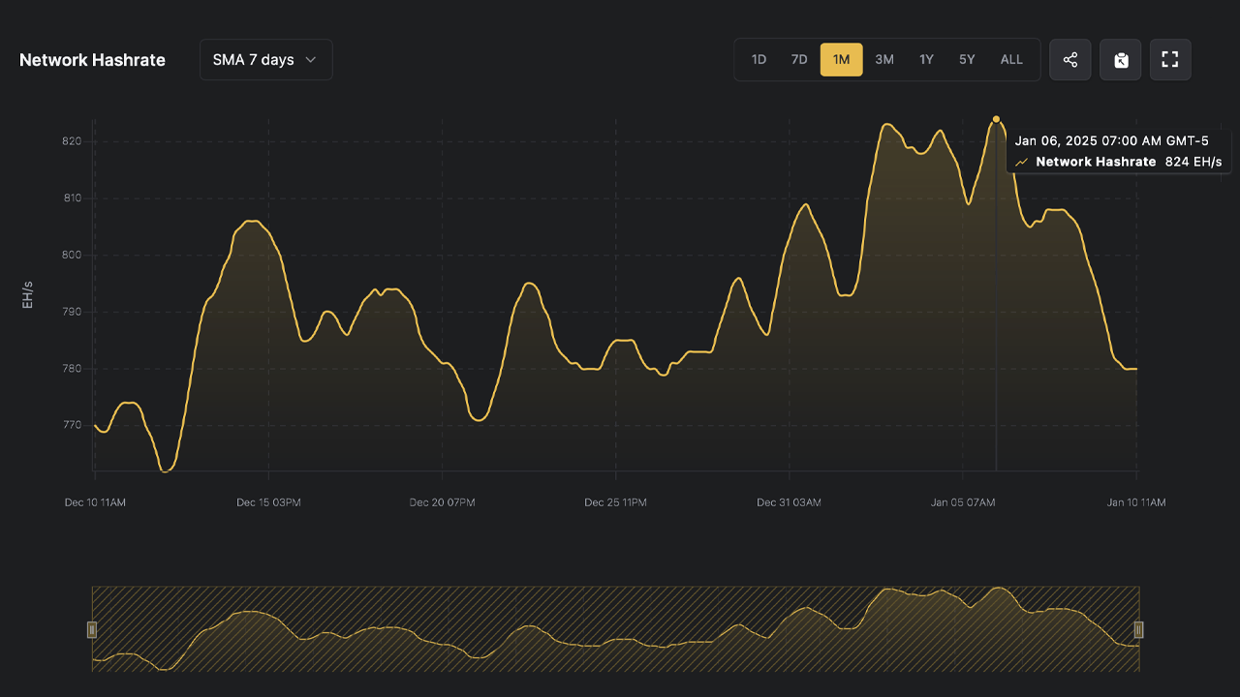Open the SMA 7 days dropdown

pyautogui.click(x=265, y=60)
